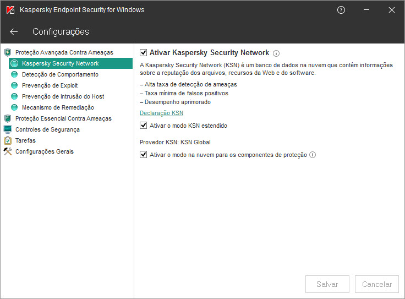Click the Mecanismo de Remediação status circle icon
Viewport: 405px width, 299px height.
click(x=14, y=107)
